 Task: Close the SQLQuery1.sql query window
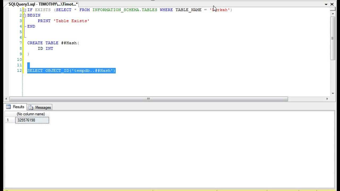pyautogui.click(x=332, y=4)
